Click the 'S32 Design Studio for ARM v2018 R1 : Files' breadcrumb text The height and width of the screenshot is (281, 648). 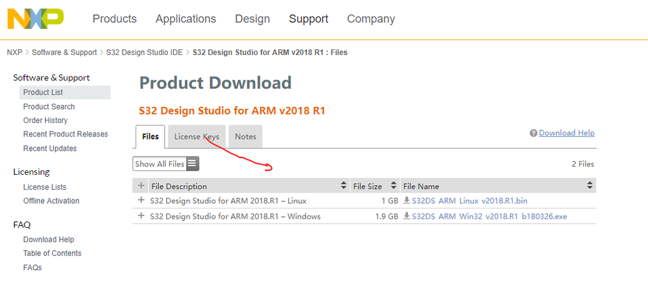pyautogui.click(x=270, y=52)
